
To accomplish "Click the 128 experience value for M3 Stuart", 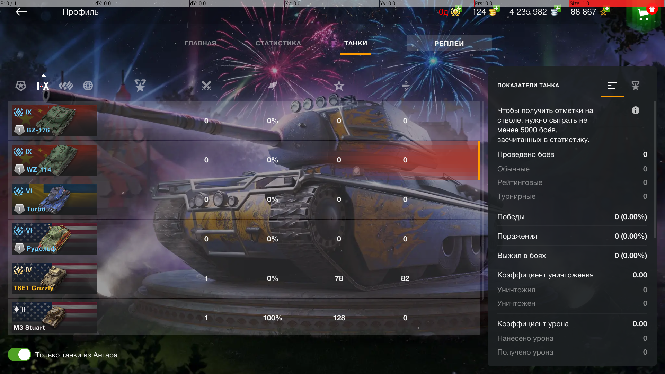I will 339,318.
